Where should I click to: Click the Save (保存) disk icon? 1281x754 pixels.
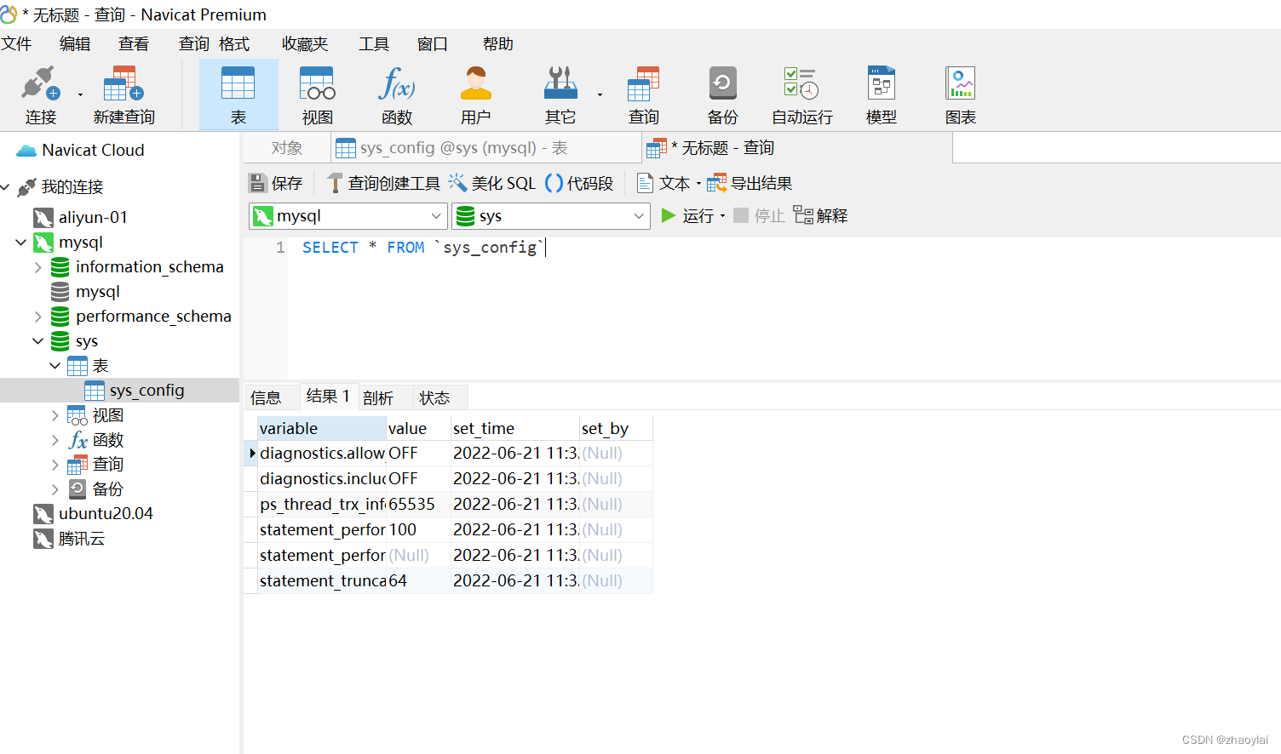(x=275, y=183)
